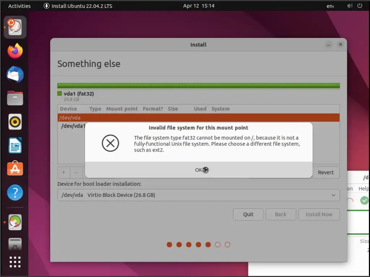Open Firefox from the dock
The image size is (370, 277).
pyautogui.click(x=15, y=51)
